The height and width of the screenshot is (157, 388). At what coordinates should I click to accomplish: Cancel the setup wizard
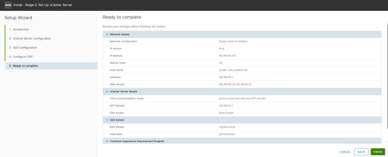pos(345,152)
